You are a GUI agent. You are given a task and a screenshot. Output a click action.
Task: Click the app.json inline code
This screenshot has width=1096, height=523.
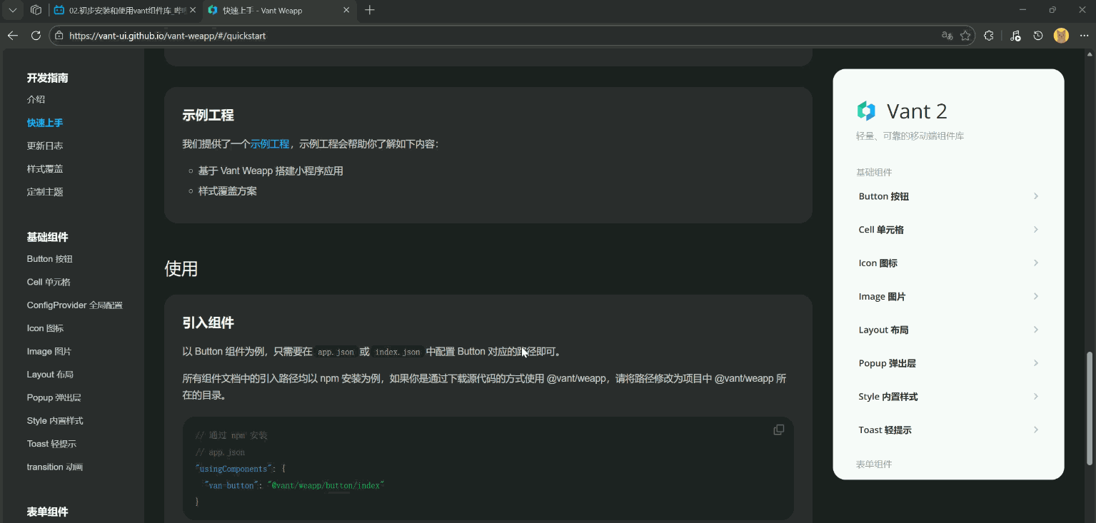[x=336, y=352]
